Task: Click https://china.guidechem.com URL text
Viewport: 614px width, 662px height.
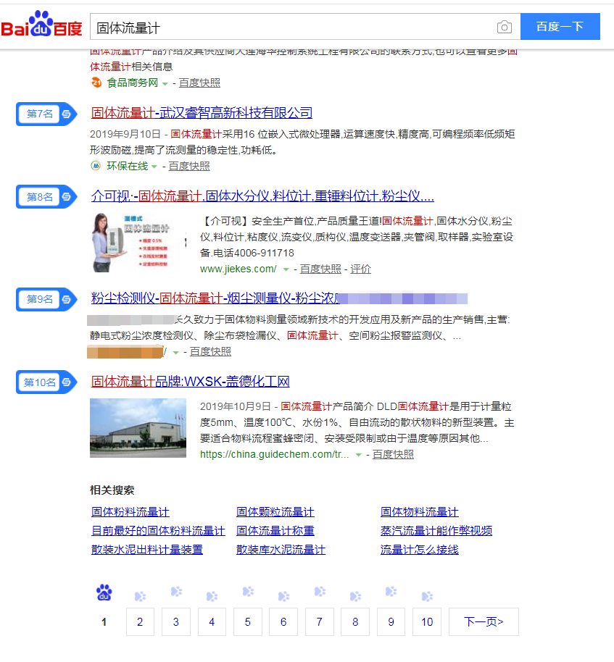Action: click(x=275, y=454)
